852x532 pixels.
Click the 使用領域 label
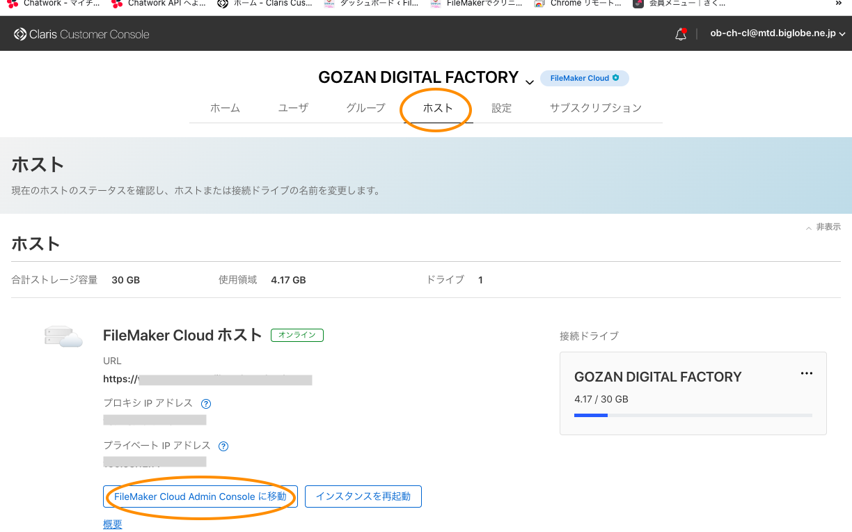237,280
